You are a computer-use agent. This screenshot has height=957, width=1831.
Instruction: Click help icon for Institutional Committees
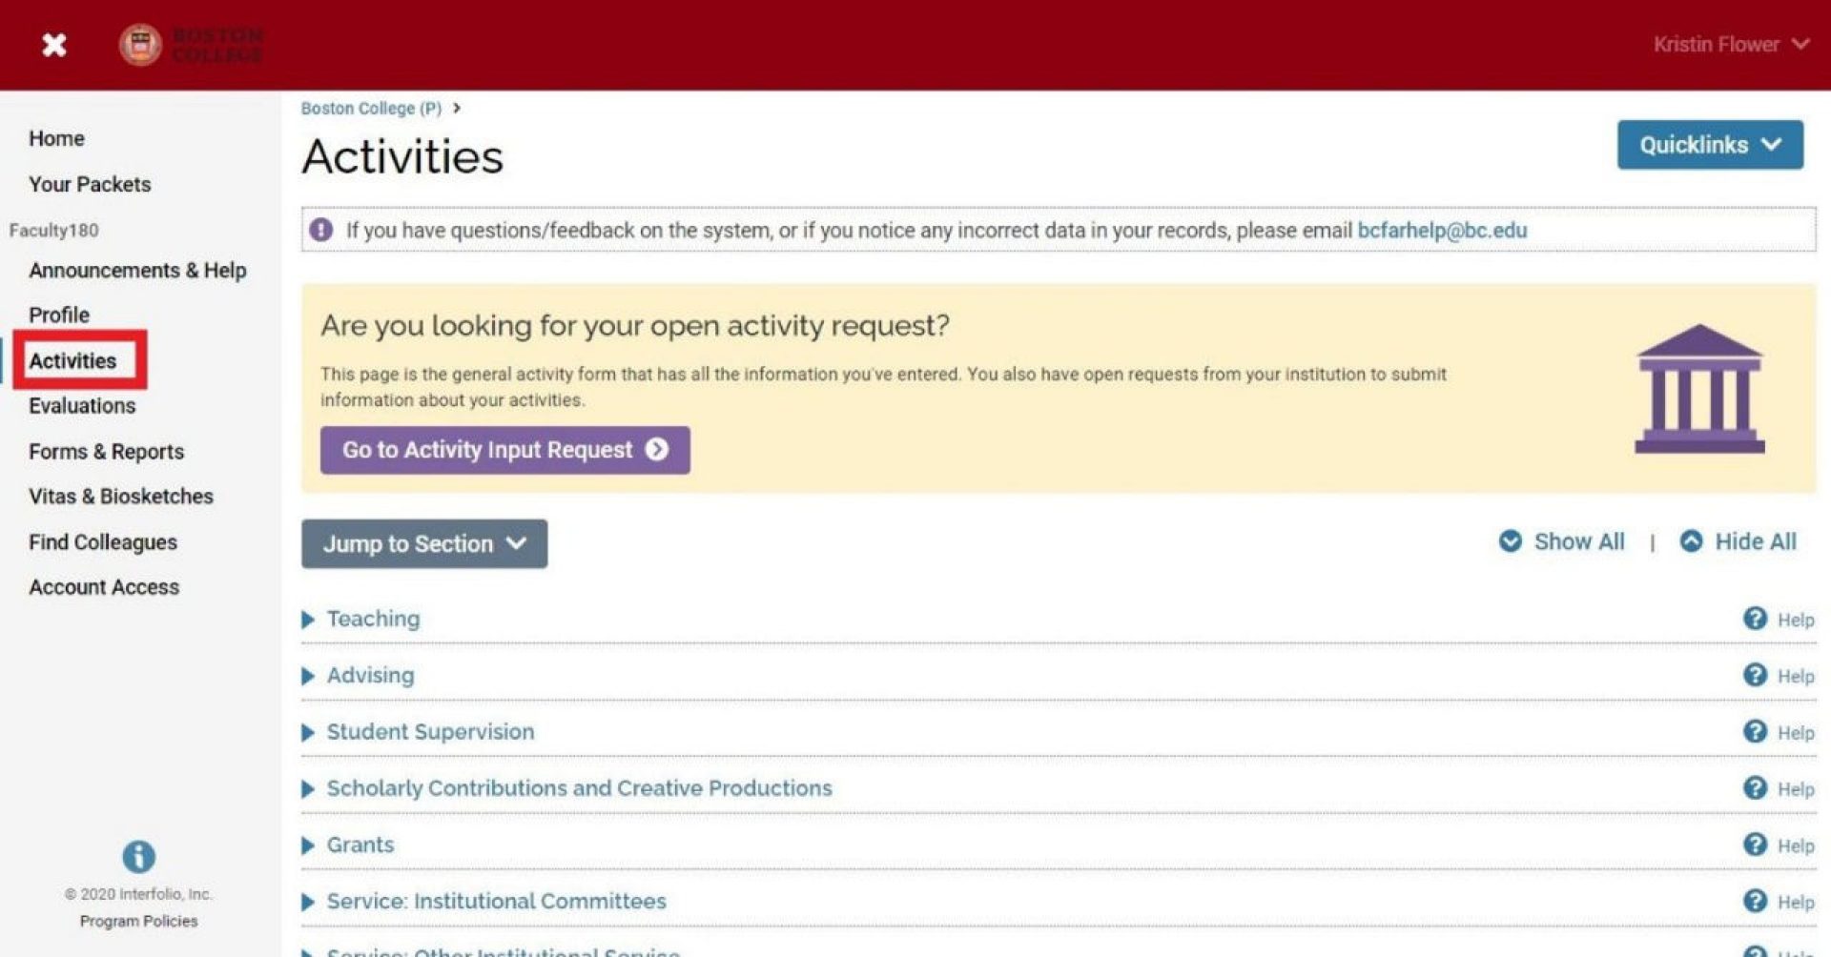coord(1755,901)
